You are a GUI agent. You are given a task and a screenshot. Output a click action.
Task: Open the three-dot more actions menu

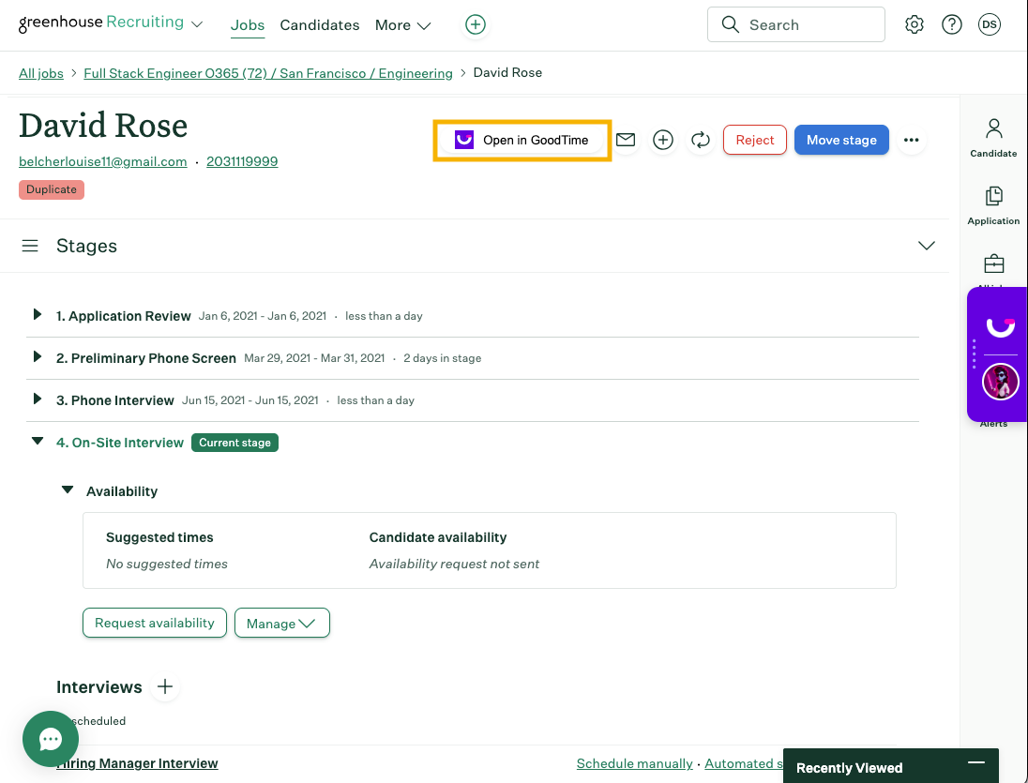point(912,140)
